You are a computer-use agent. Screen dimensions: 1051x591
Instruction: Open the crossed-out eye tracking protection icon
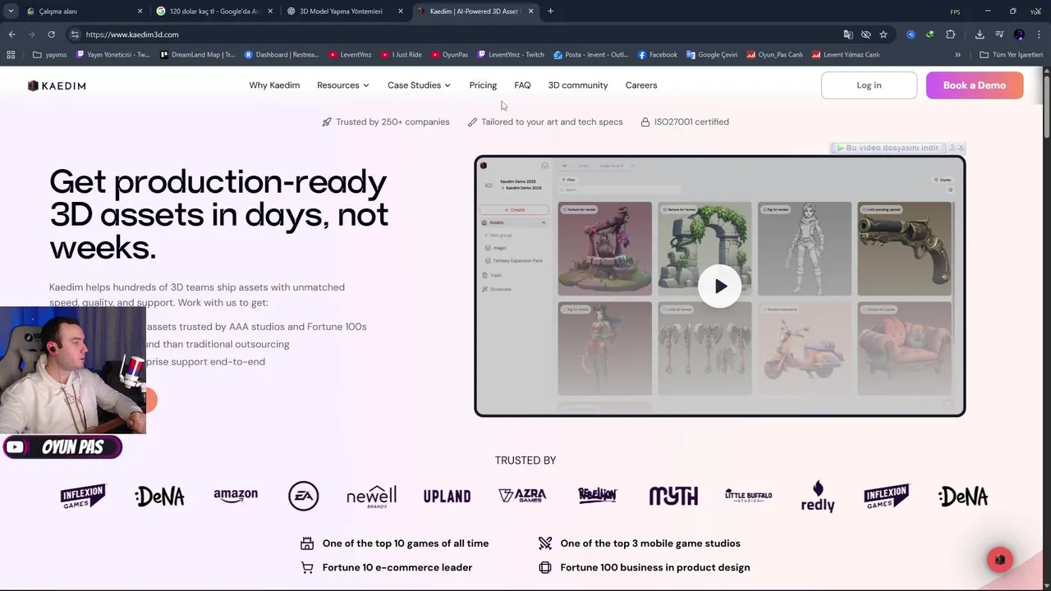coord(865,34)
